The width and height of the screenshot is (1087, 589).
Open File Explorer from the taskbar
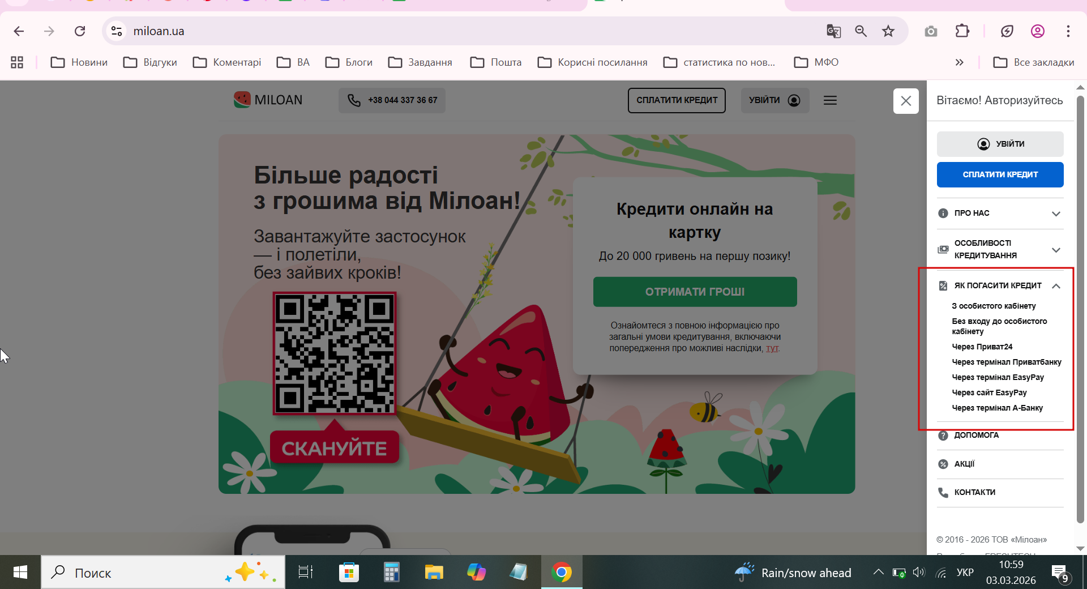(434, 573)
